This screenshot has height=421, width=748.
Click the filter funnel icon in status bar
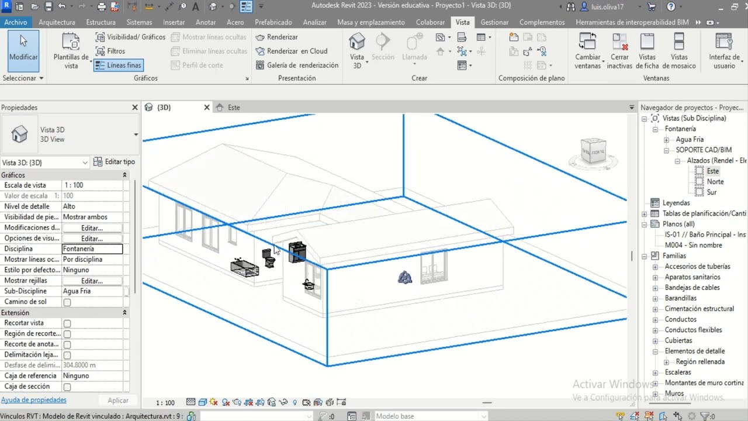[704, 416]
